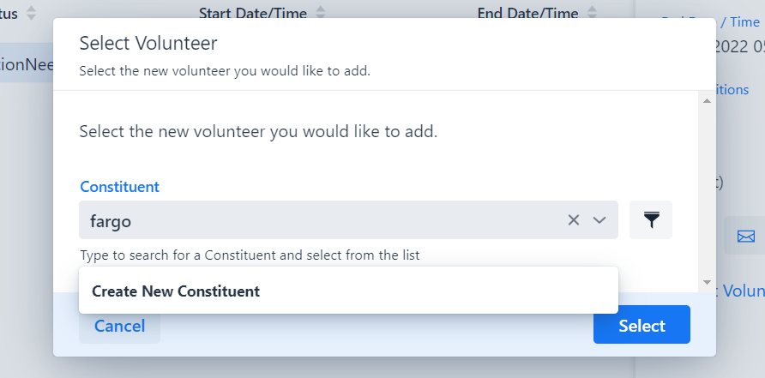Viewport: 765px width, 378px height.
Task: Cancel the Select Volunteer dialog
Action: [x=119, y=326]
